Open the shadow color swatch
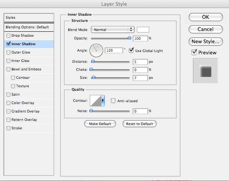Screen dimensions: 229x181 [x=143, y=29]
